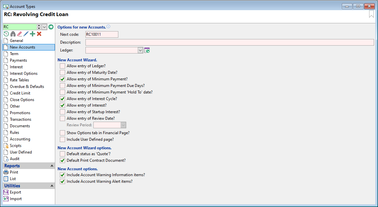The image size is (378, 207).
Task: Open the Overdue & Defaults page
Action: 27,87
